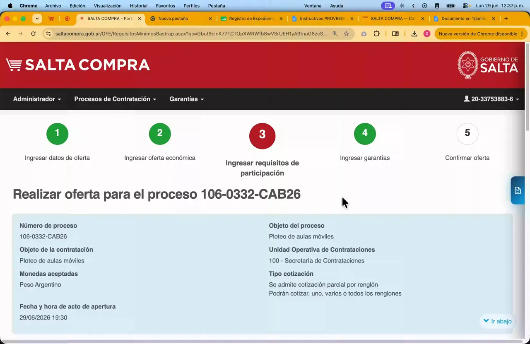
Task: Click the browser forward arrow
Action: (x=21, y=34)
